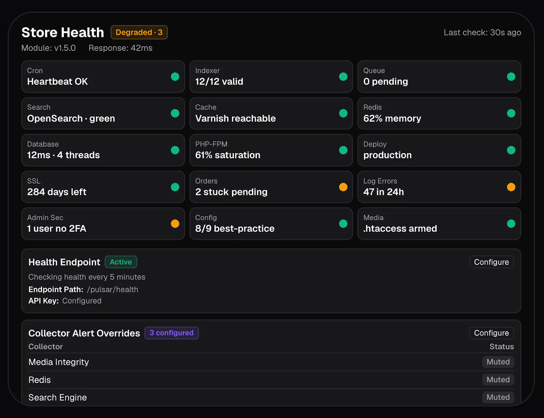Click the green Indexer status dot
Viewport: 544px width, 418px height.
pos(343,77)
